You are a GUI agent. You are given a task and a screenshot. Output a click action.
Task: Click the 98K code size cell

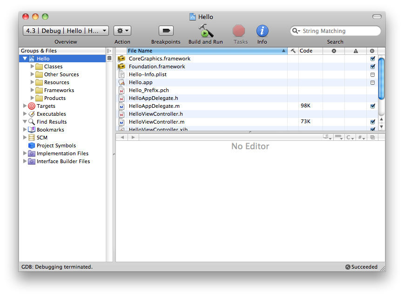click(310, 106)
